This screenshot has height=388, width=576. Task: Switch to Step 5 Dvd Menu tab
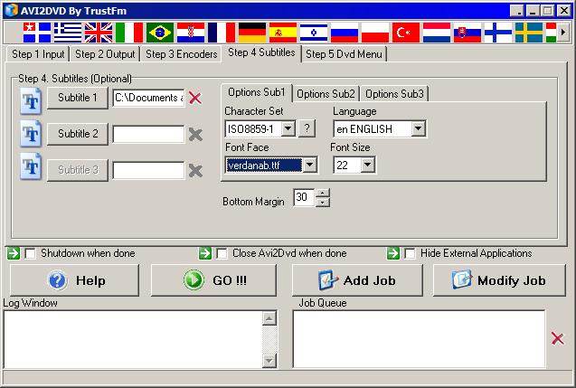(344, 54)
